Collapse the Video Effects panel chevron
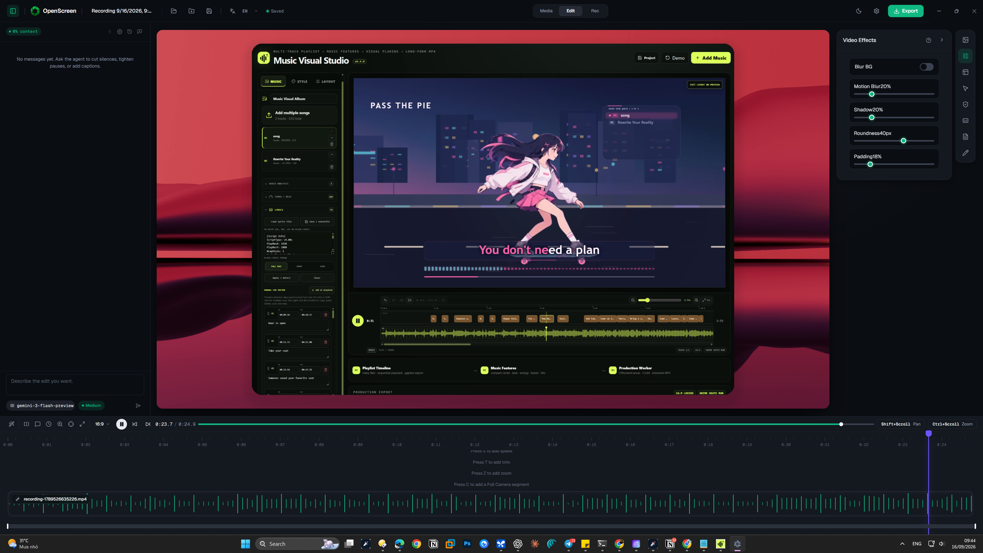Screen dimensions: 983x553 pos(942,40)
